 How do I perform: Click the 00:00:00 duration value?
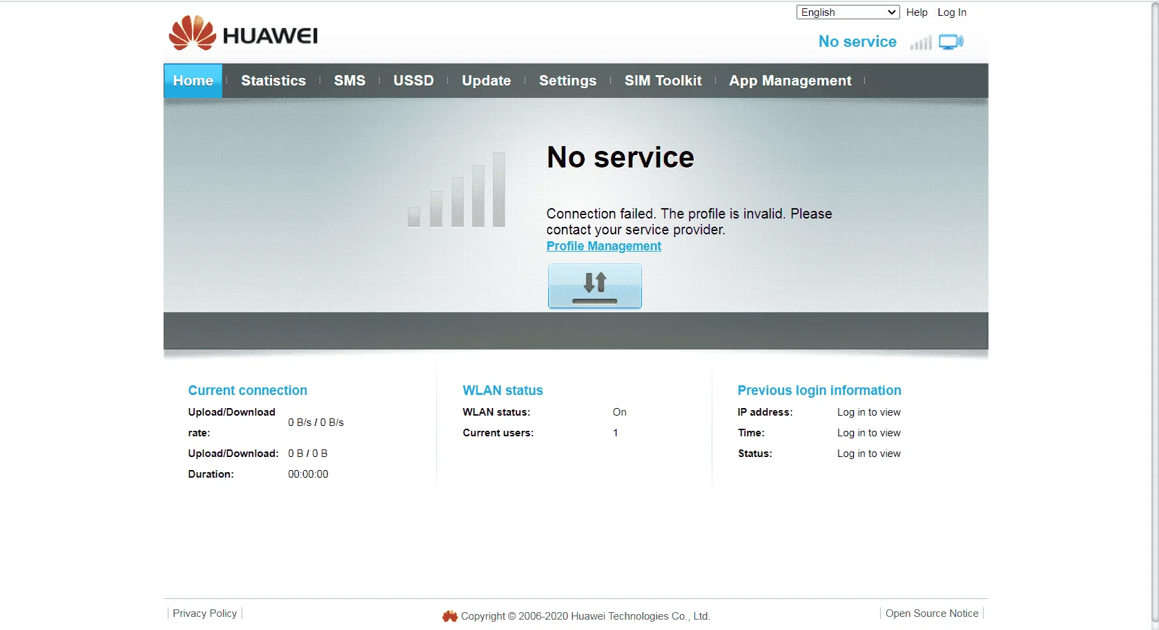coord(309,474)
